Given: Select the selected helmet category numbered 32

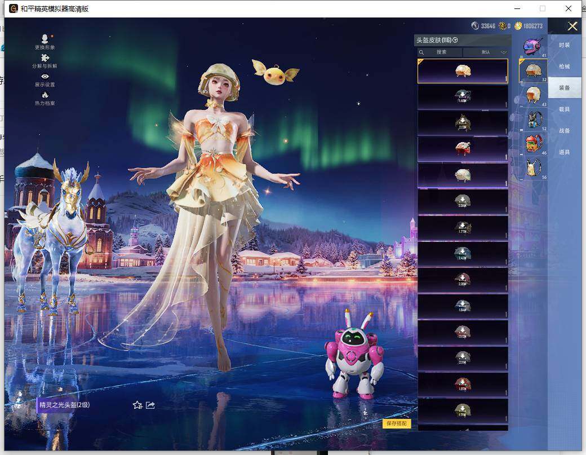Looking at the screenshot, I should coord(533,70).
